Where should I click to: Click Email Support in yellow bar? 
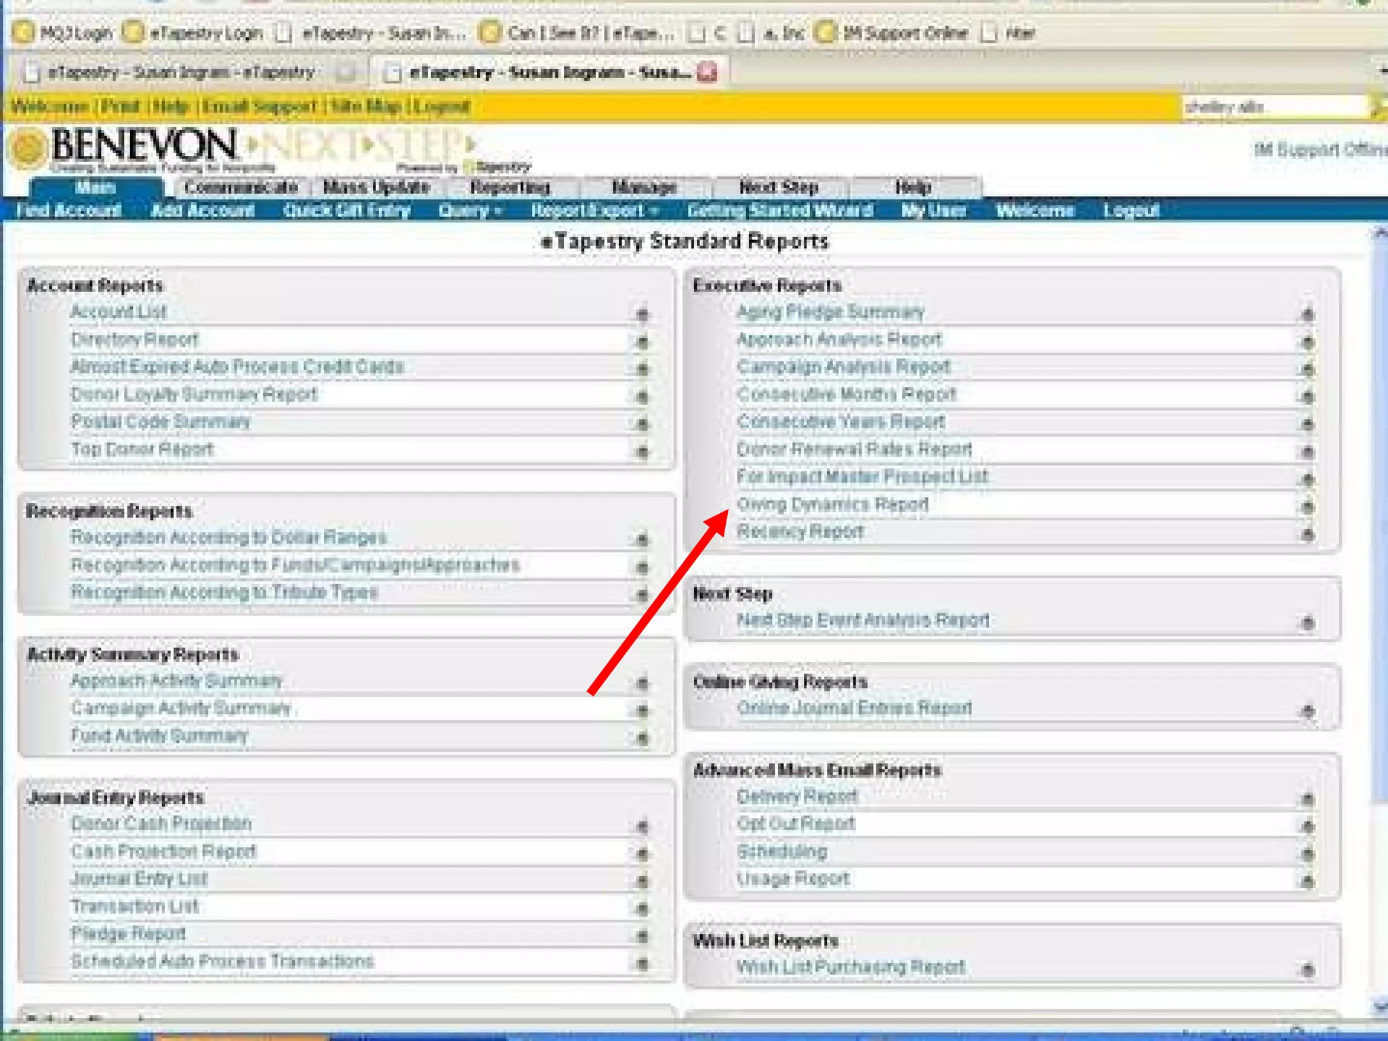pyautogui.click(x=259, y=106)
